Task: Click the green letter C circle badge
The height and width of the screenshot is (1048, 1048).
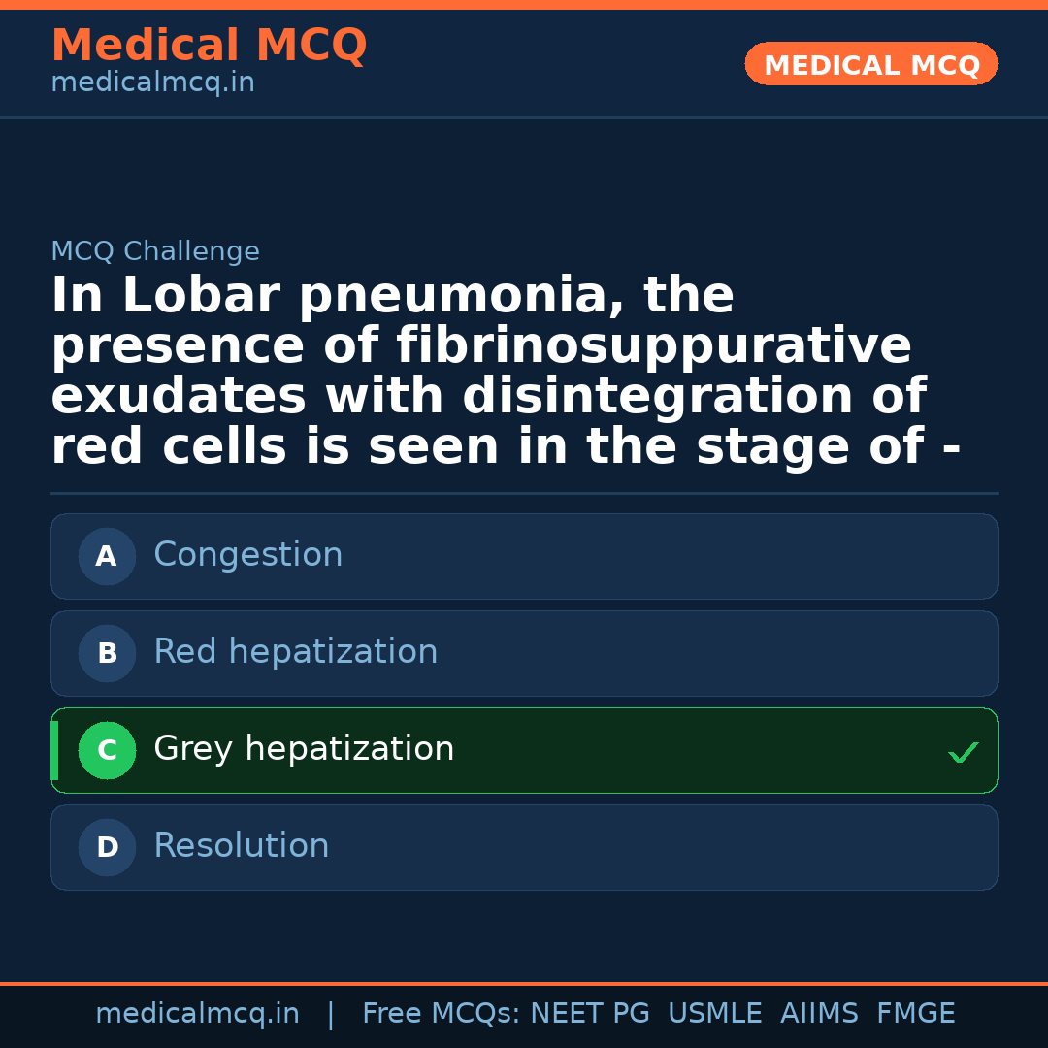Action: point(107,750)
